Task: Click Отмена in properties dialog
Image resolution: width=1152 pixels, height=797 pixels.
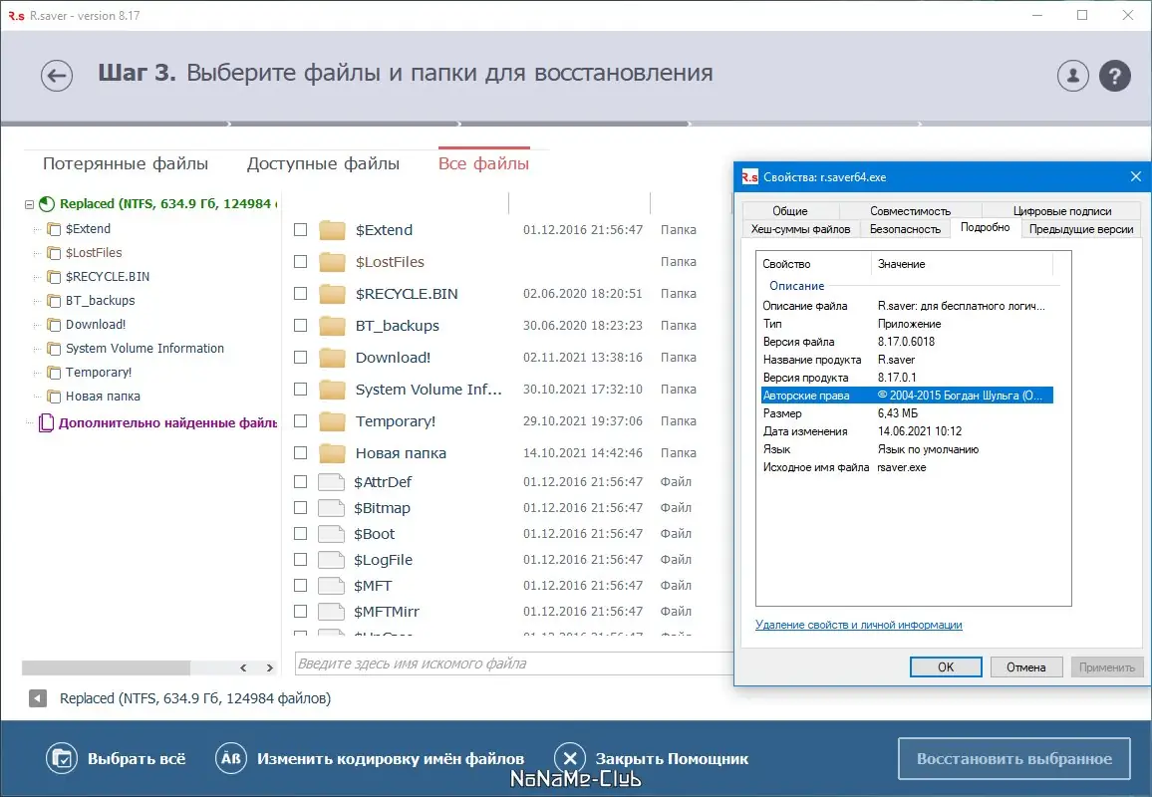Action: pos(1026,666)
